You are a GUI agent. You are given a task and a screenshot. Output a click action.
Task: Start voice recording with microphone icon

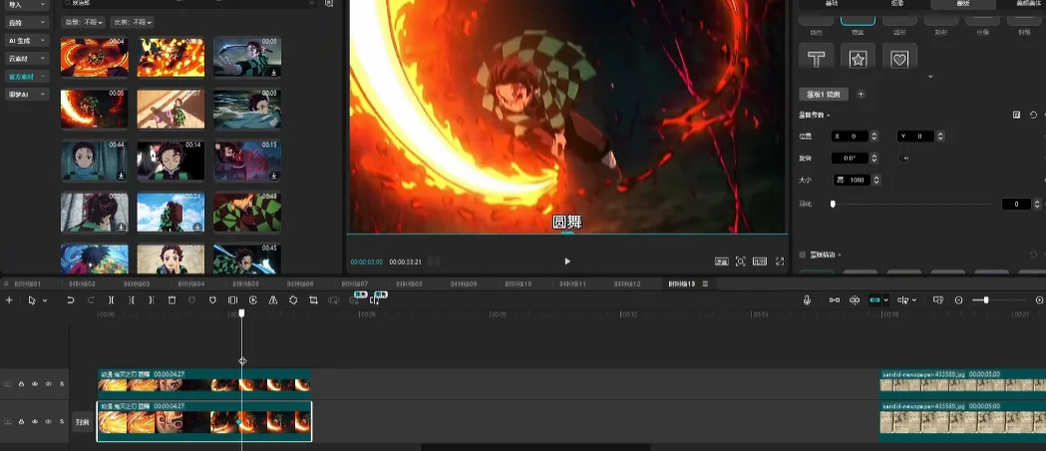[x=807, y=301]
